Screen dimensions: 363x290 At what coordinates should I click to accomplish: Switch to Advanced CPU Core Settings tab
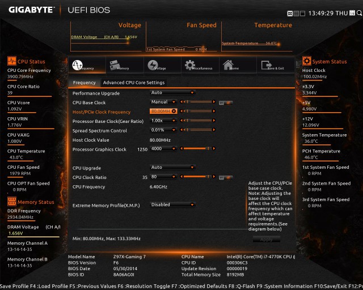[x=134, y=83]
